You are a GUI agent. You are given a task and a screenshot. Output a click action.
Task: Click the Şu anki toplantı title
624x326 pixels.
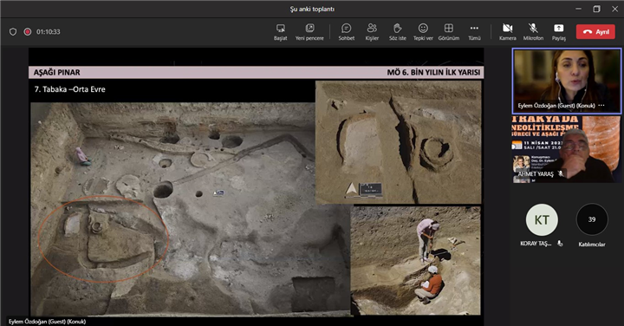point(312,9)
